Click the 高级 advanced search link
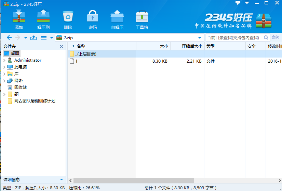Viewport: 282px width, 191px height. pos(276,38)
